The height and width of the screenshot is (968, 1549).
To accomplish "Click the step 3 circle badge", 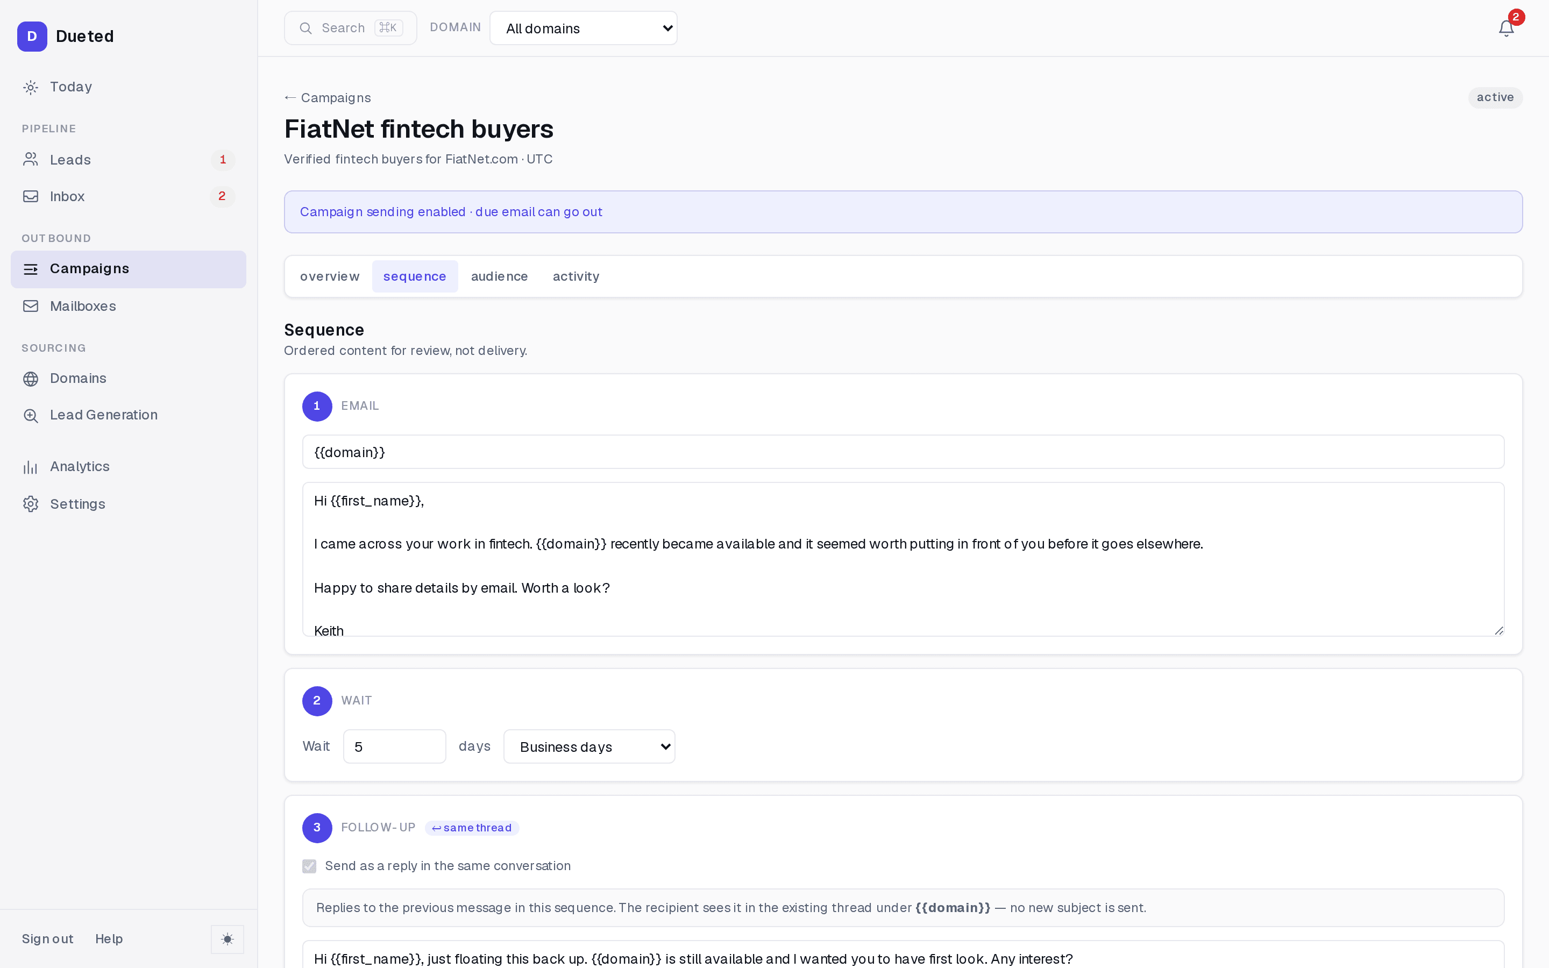I will (317, 828).
